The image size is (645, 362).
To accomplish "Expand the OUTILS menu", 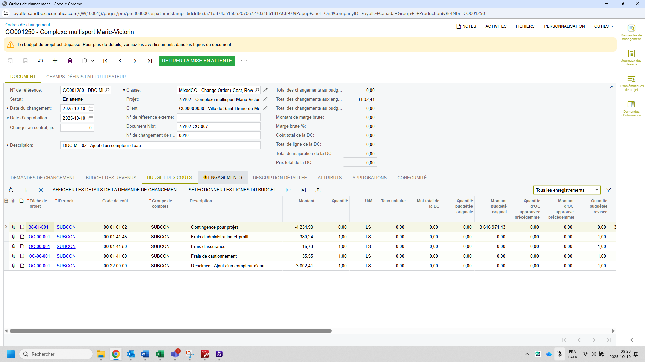I will pos(603,26).
